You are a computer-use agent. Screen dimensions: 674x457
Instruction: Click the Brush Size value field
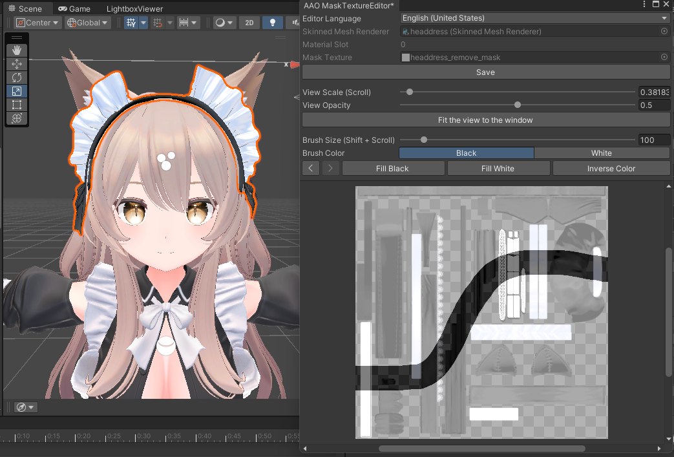click(653, 140)
